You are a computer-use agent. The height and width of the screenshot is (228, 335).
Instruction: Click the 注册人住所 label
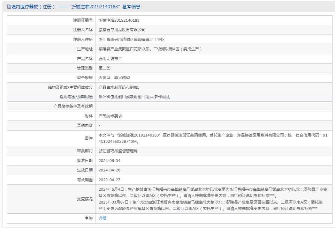(x=83, y=39)
